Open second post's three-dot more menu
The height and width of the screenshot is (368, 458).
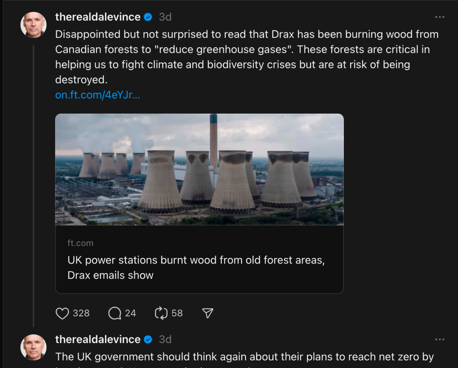pos(439,339)
